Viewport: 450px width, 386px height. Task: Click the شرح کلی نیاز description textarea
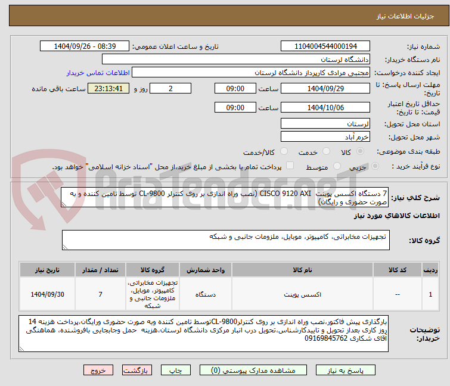[225, 198]
